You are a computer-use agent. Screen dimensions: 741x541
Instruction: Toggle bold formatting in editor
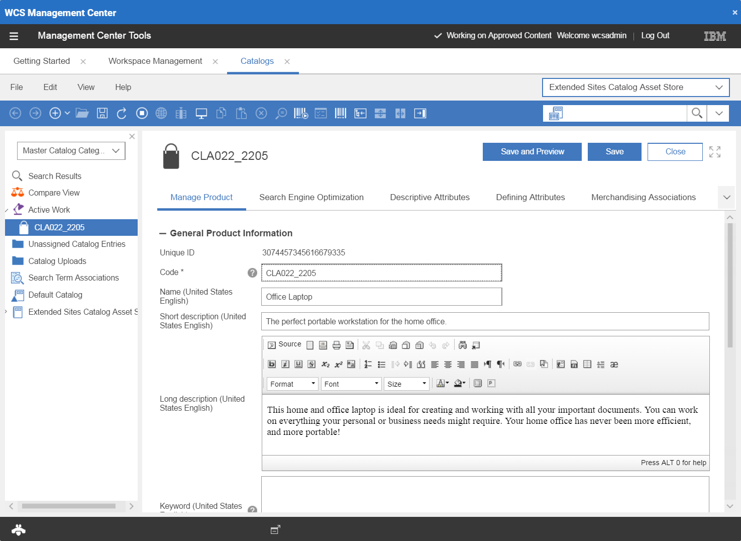(x=272, y=364)
